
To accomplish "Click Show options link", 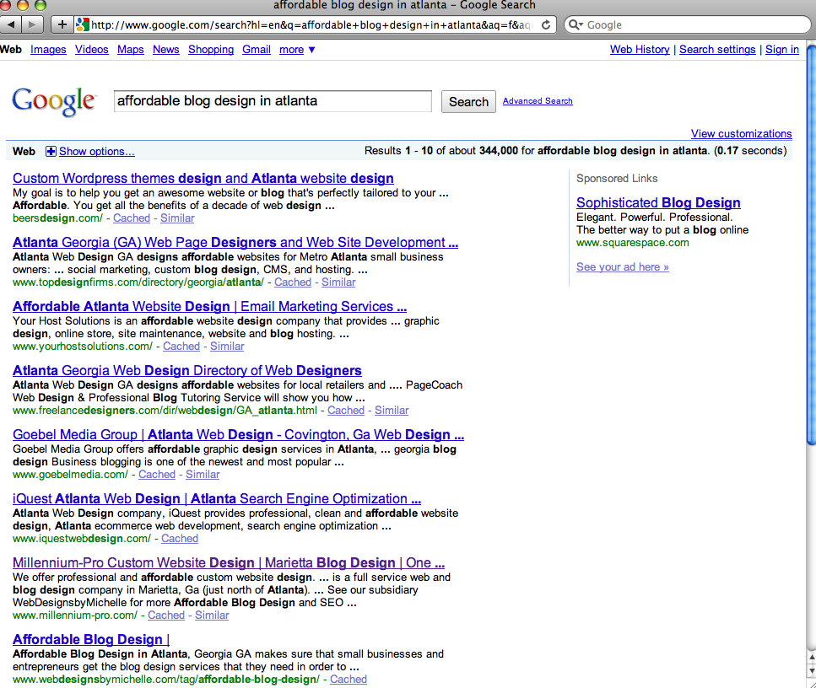I will point(97,151).
